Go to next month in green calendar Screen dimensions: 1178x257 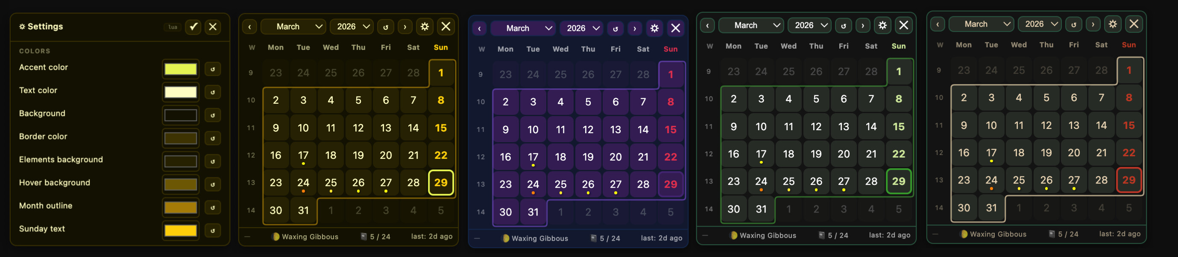pos(863,25)
